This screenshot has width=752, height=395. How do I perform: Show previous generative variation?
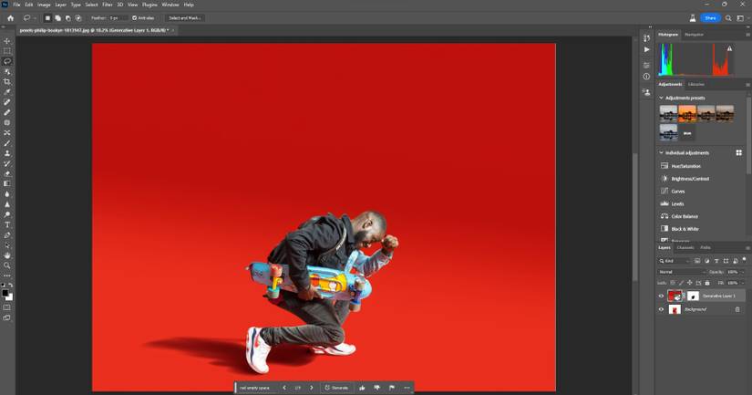pyautogui.click(x=283, y=388)
